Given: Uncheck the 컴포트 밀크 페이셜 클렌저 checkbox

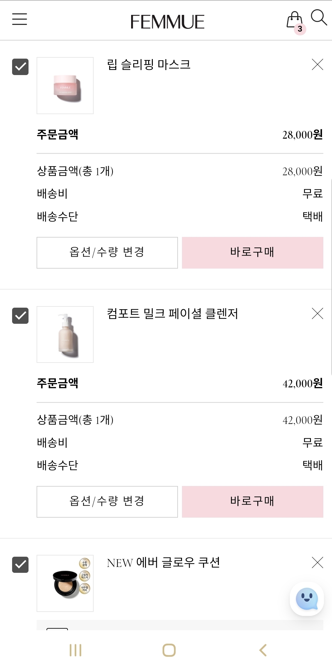Looking at the screenshot, I should (x=20, y=316).
